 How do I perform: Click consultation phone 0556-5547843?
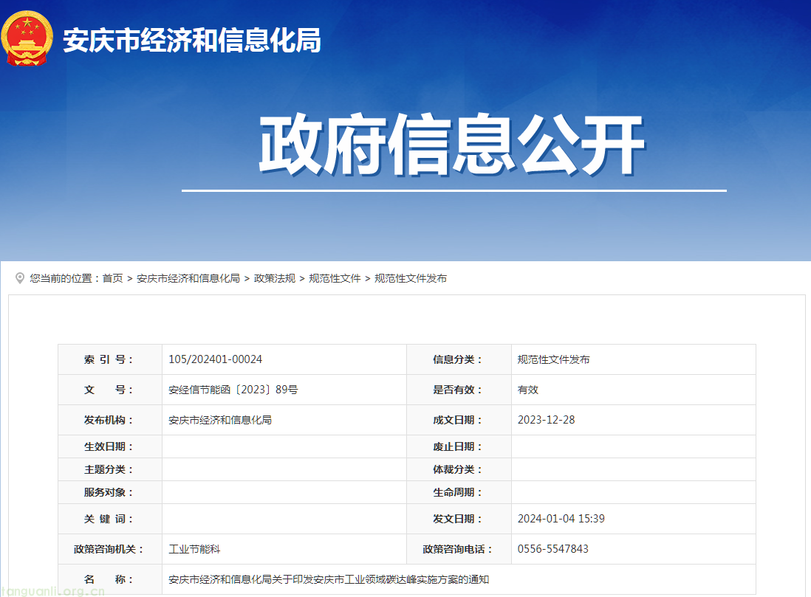[x=553, y=549]
